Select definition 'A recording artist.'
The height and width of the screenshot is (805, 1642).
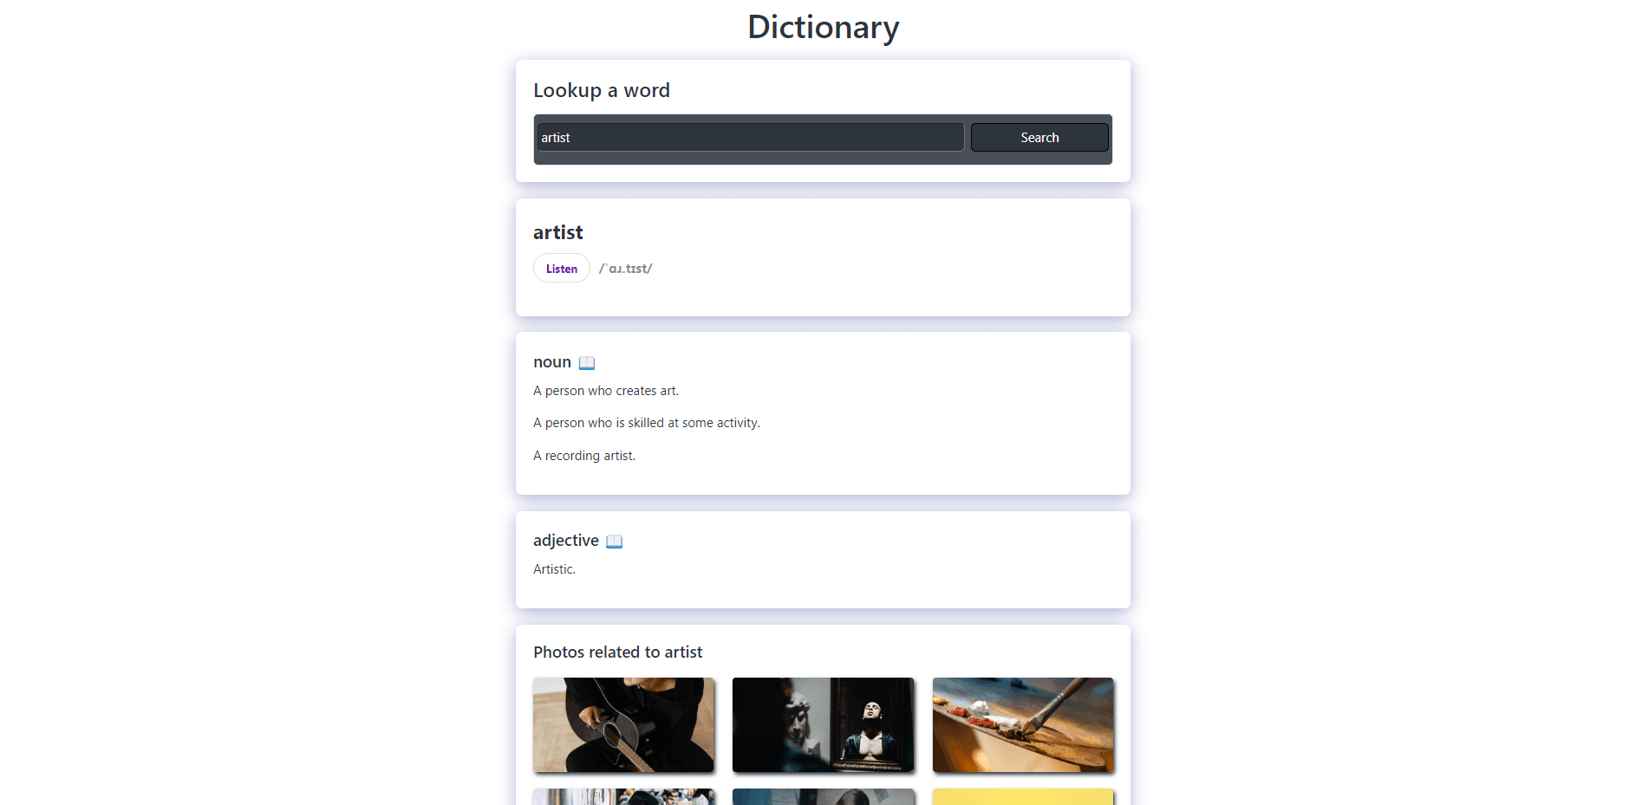pyautogui.click(x=584, y=456)
